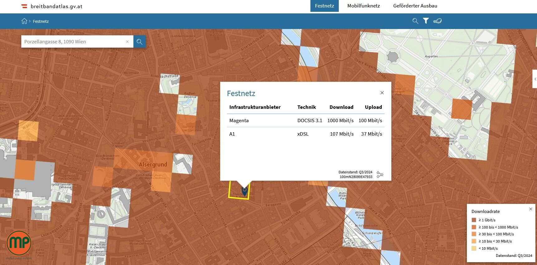This screenshot has height=265, width=537.
Task: Open search via magnifier icon in blue bar
Action: [415, 21]
